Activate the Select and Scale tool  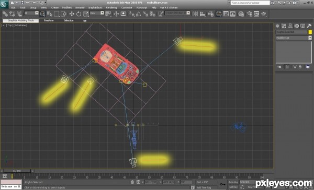point(86,14)
